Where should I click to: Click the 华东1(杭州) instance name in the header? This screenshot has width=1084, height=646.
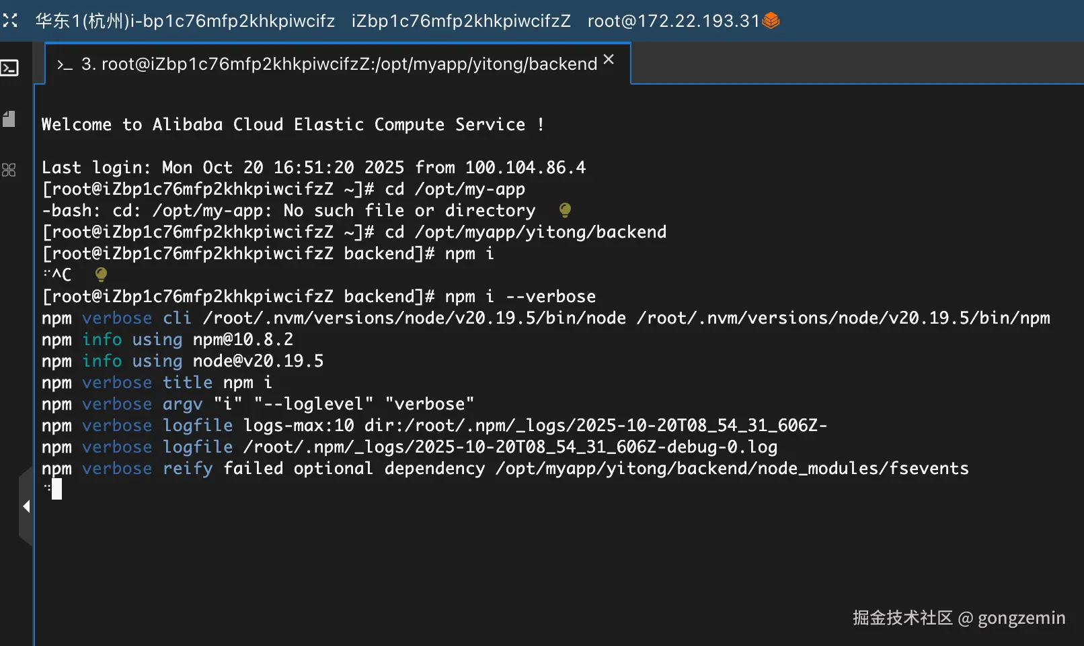click(185, 21)
